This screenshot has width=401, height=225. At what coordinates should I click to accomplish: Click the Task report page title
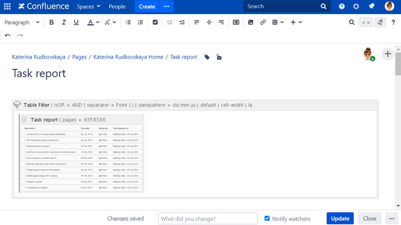coord(39,73)
